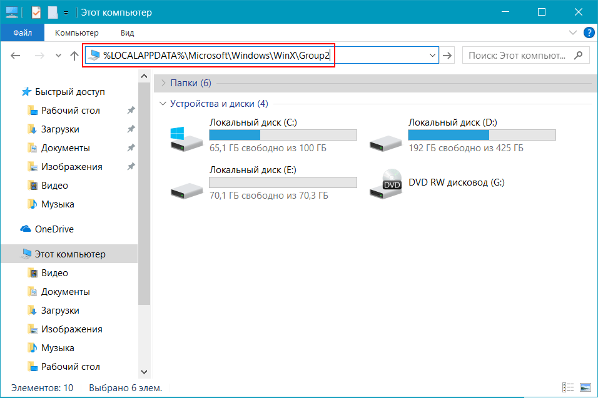Viewport: 598px width, 398px height.
Task: Switch to large icons view in status bar
Action: (585, 388)
